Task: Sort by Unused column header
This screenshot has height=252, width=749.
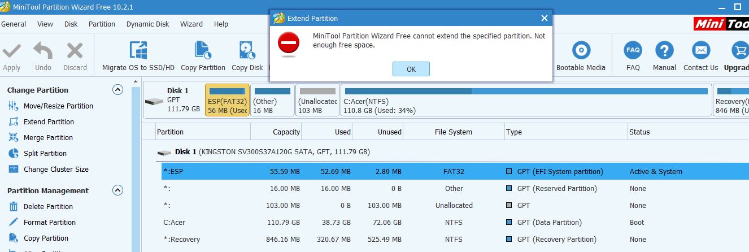Action: pyautogui.click(x=378, y=132)
